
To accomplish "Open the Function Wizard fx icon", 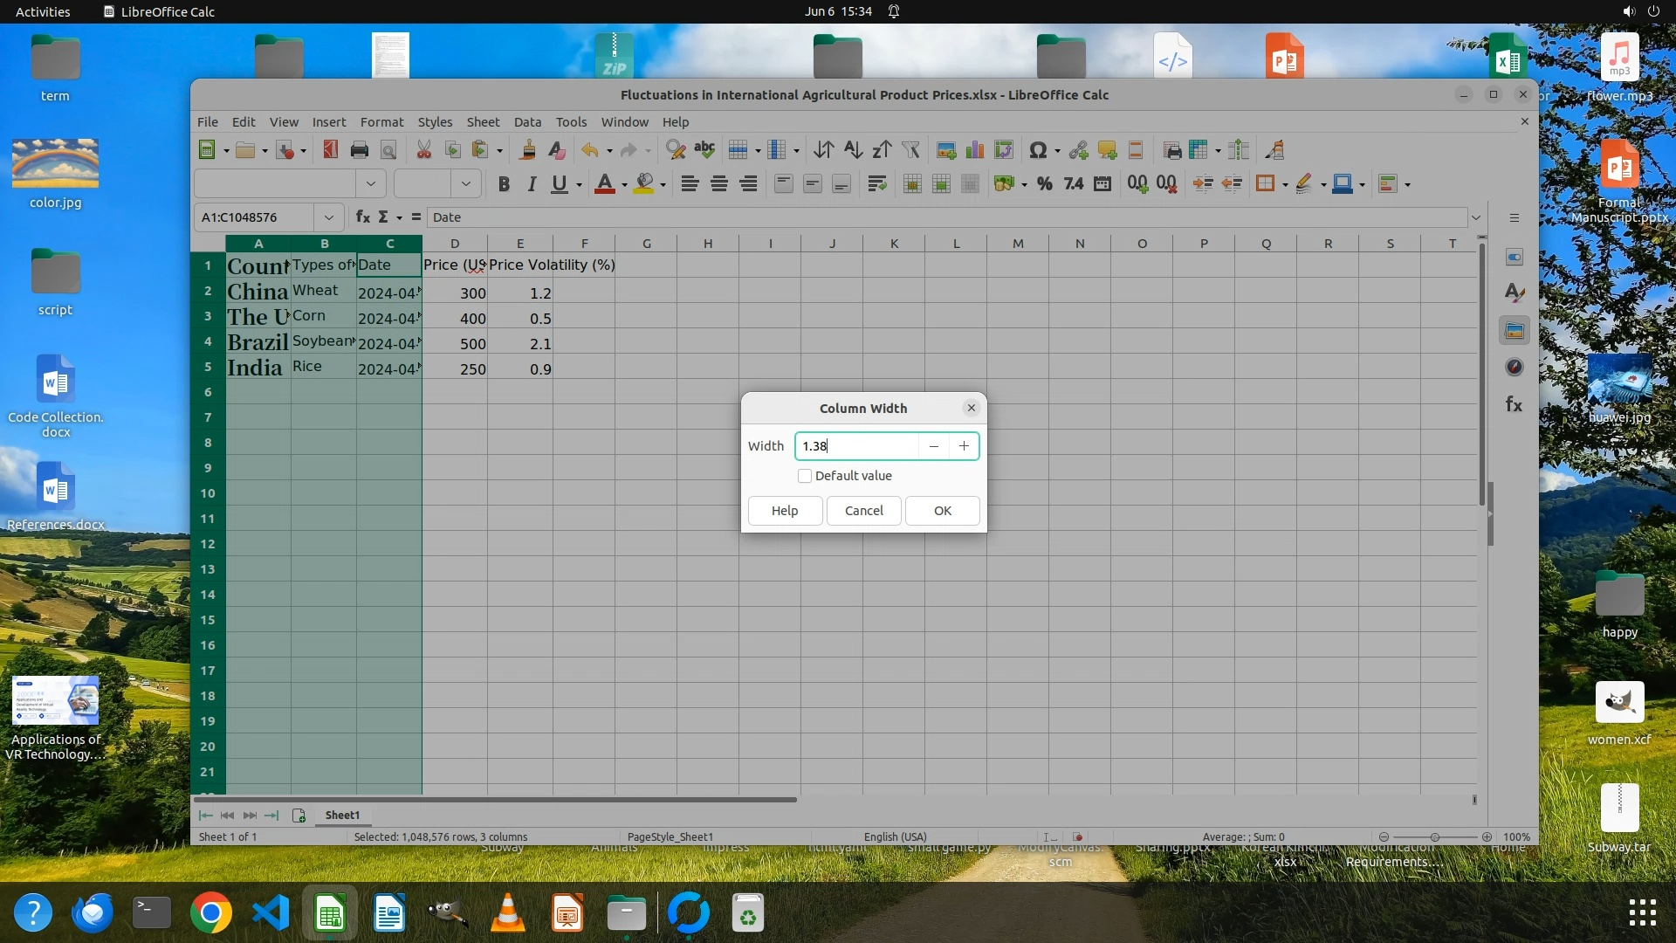I will [363, 217].
